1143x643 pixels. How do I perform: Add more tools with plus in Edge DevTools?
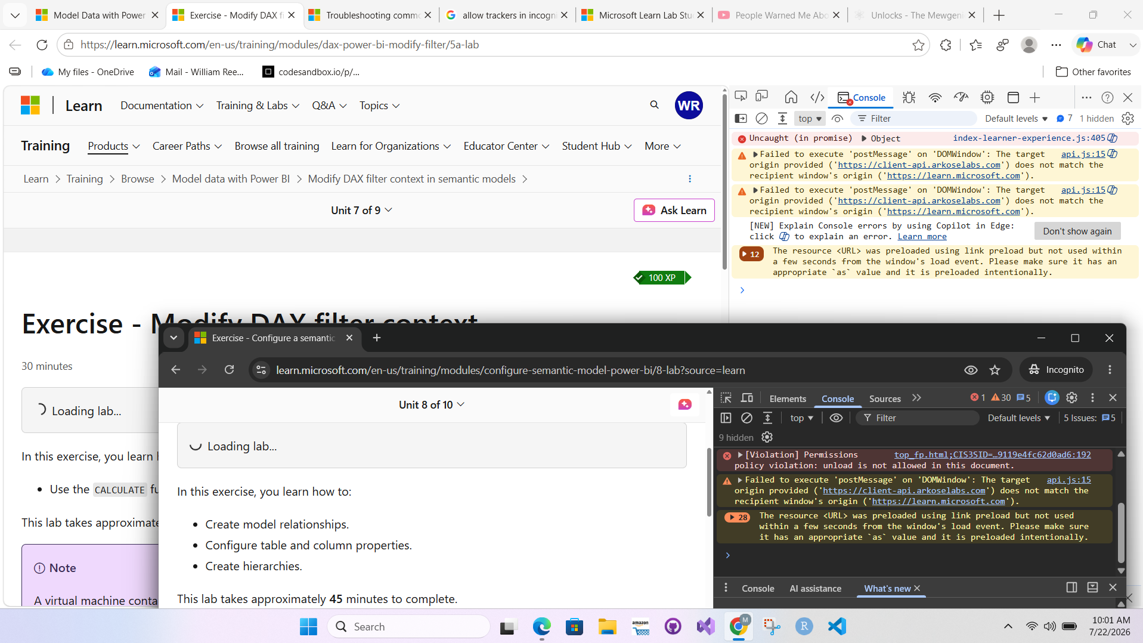[1035, 97]
